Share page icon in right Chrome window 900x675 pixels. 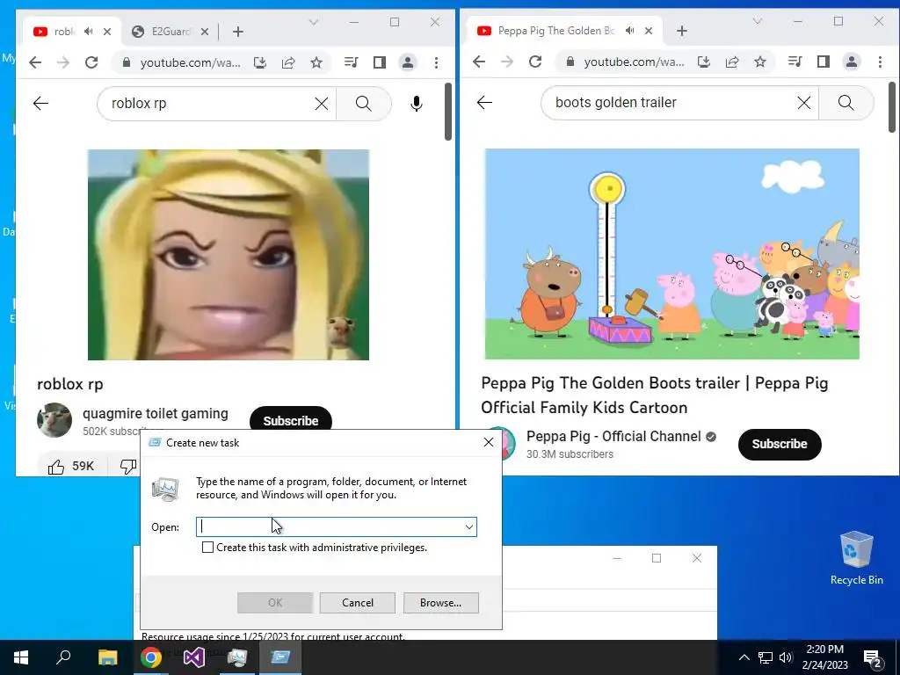click(732, 62)
